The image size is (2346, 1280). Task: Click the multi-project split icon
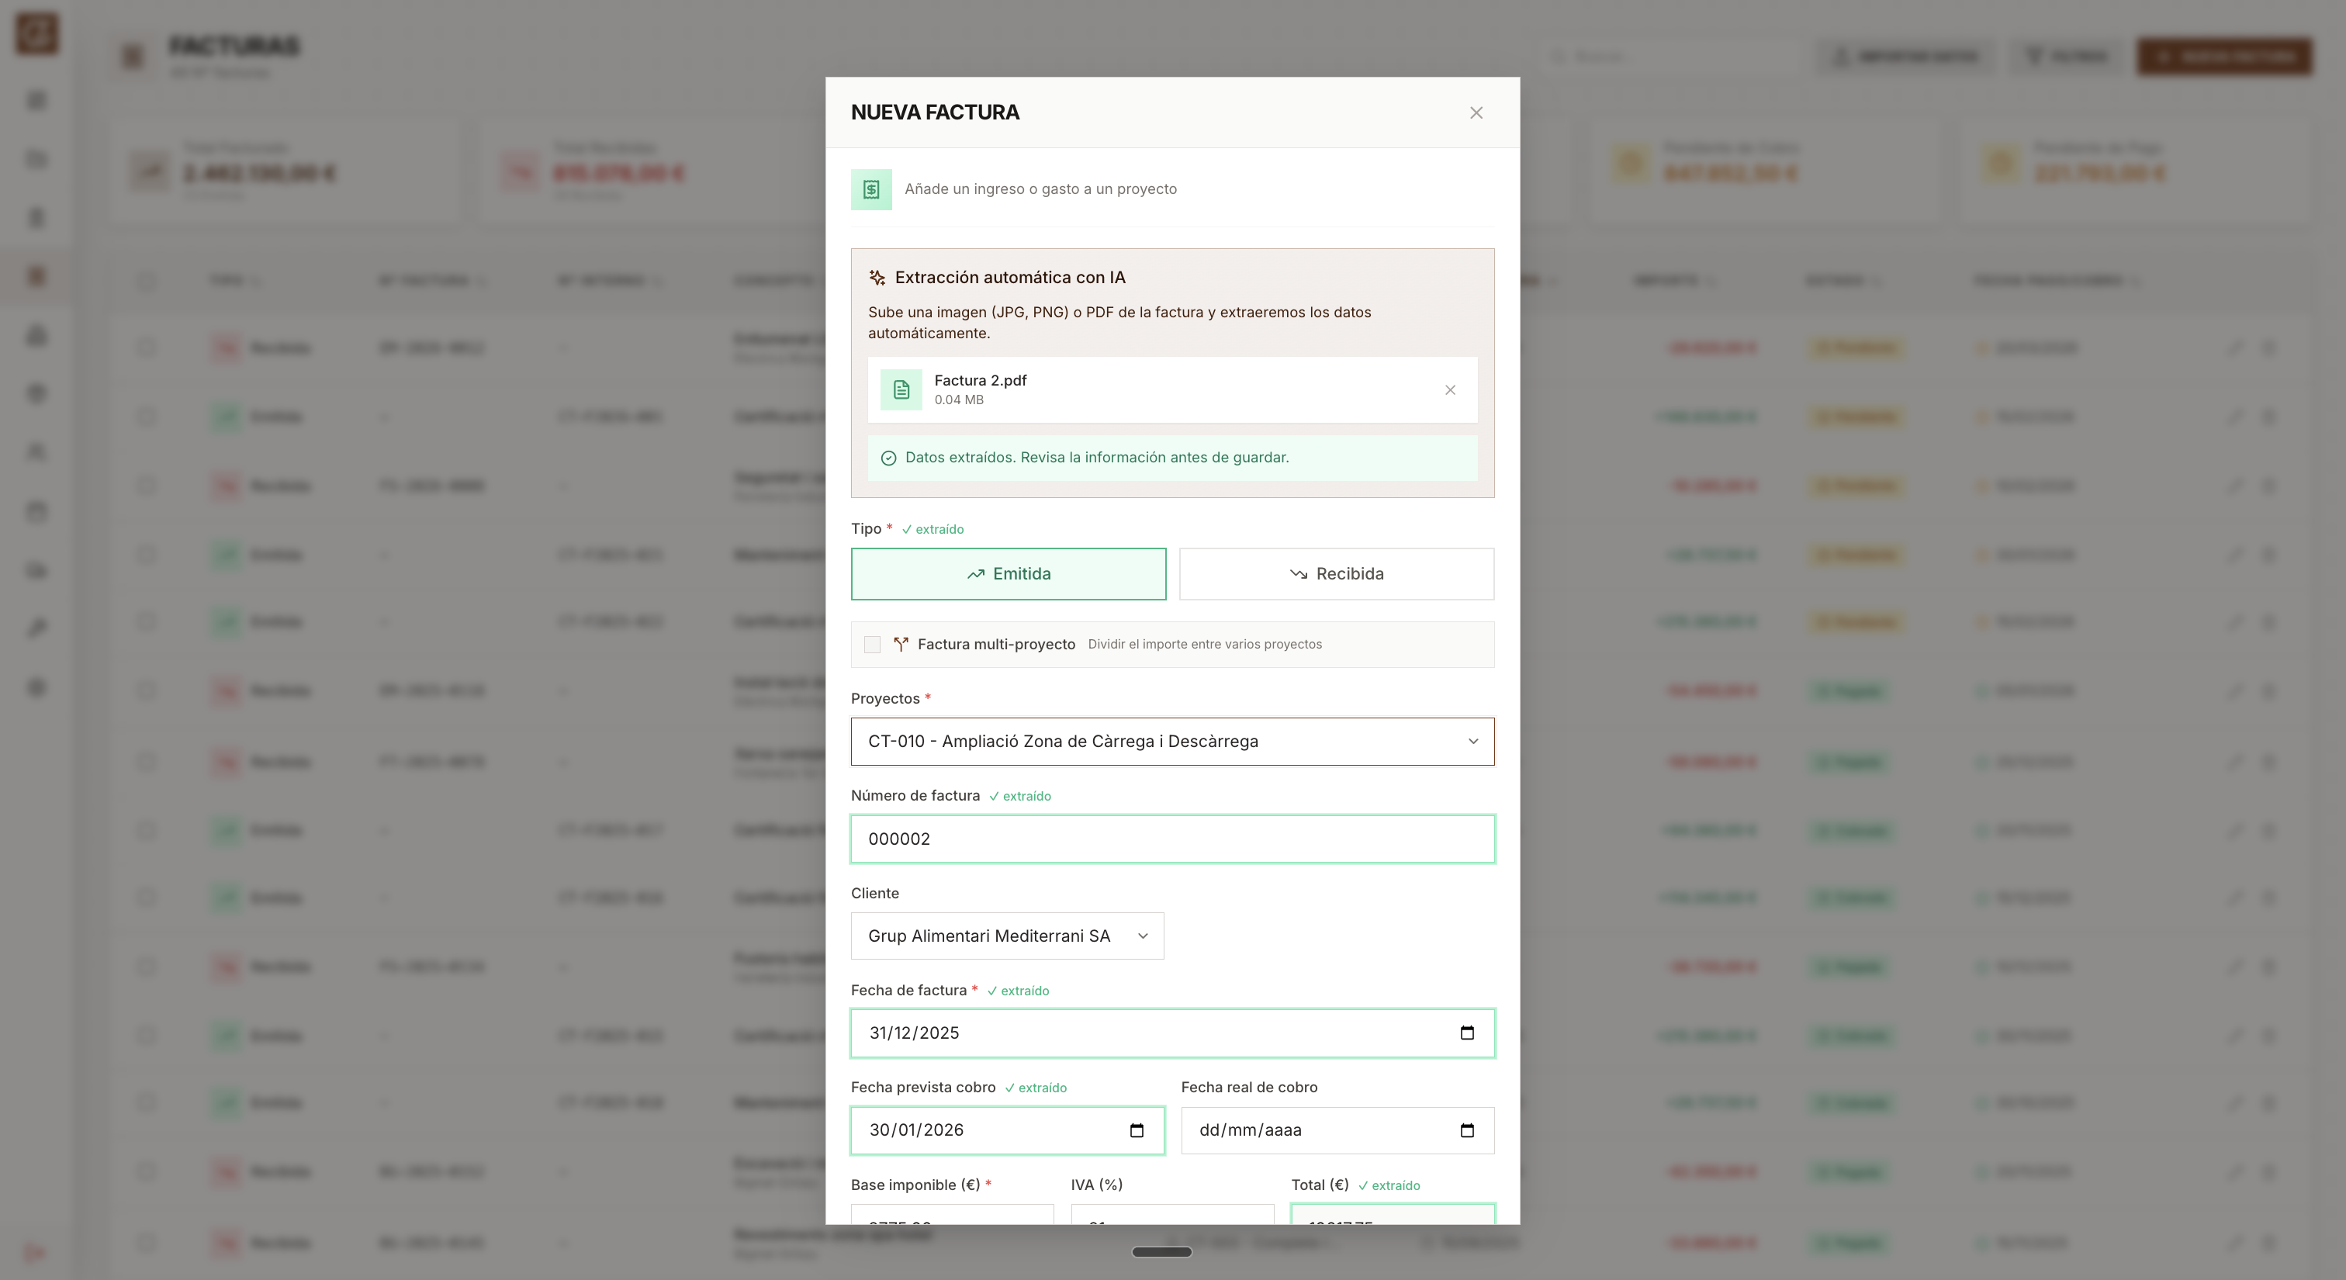point(901,644)
